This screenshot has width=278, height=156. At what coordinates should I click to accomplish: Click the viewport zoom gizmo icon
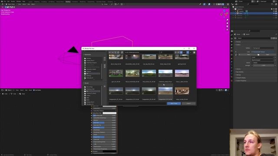(227, 20)
